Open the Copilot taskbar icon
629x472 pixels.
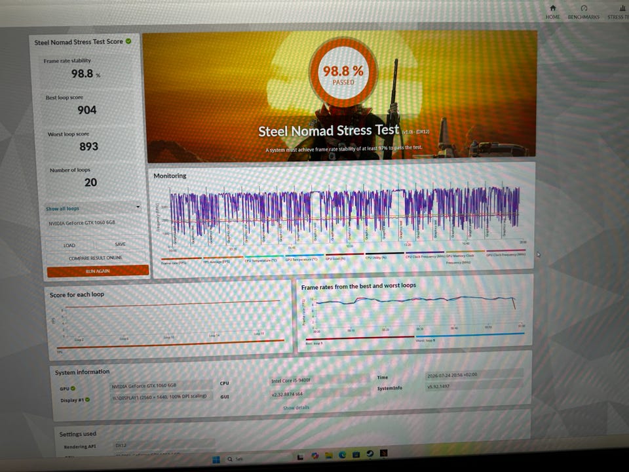[x=315, y=456]
